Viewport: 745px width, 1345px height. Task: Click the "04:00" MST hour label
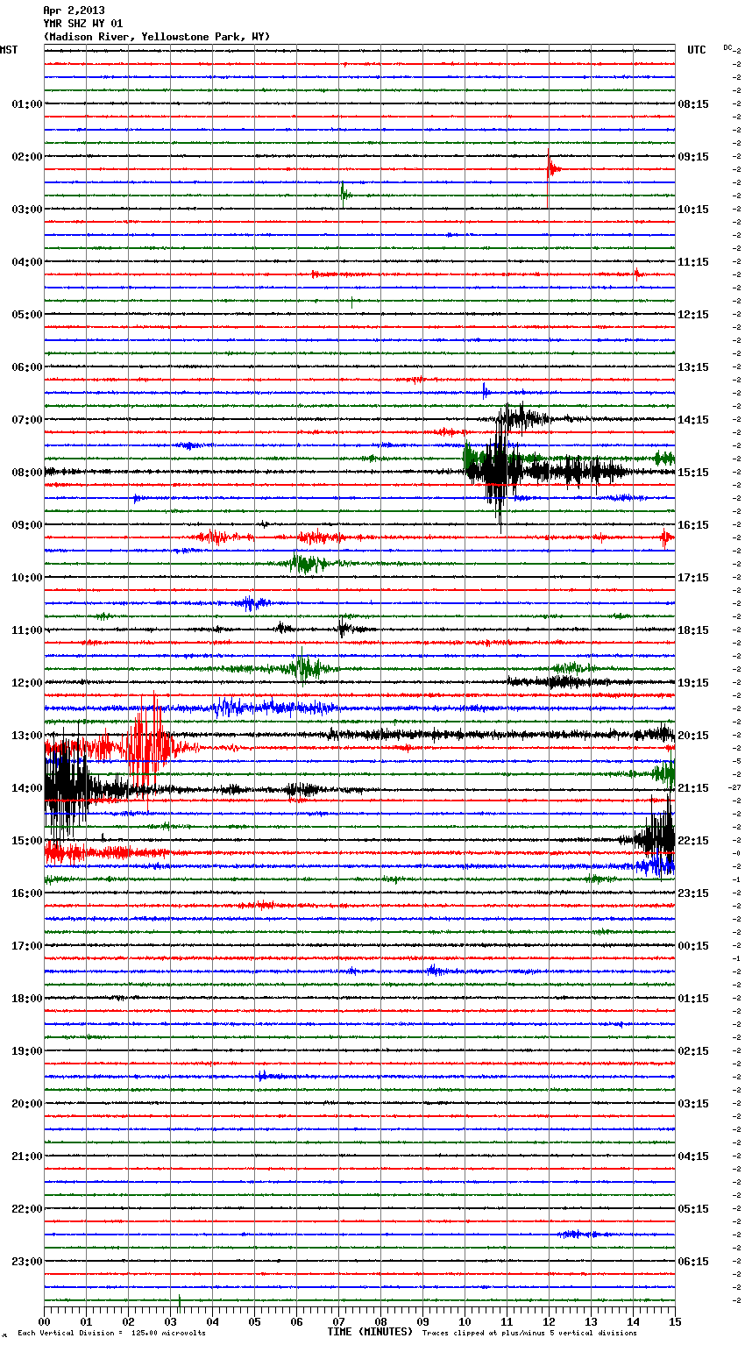pyautogui.click(x=27, y=262)
